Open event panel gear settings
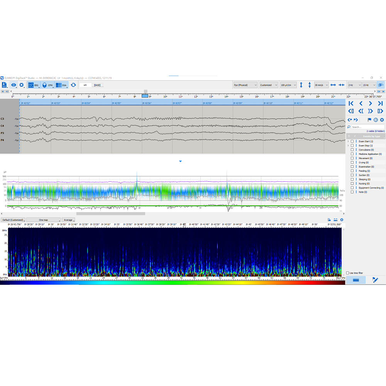 point(382,120)
